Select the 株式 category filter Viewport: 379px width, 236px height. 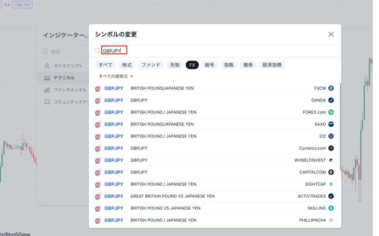127,65
